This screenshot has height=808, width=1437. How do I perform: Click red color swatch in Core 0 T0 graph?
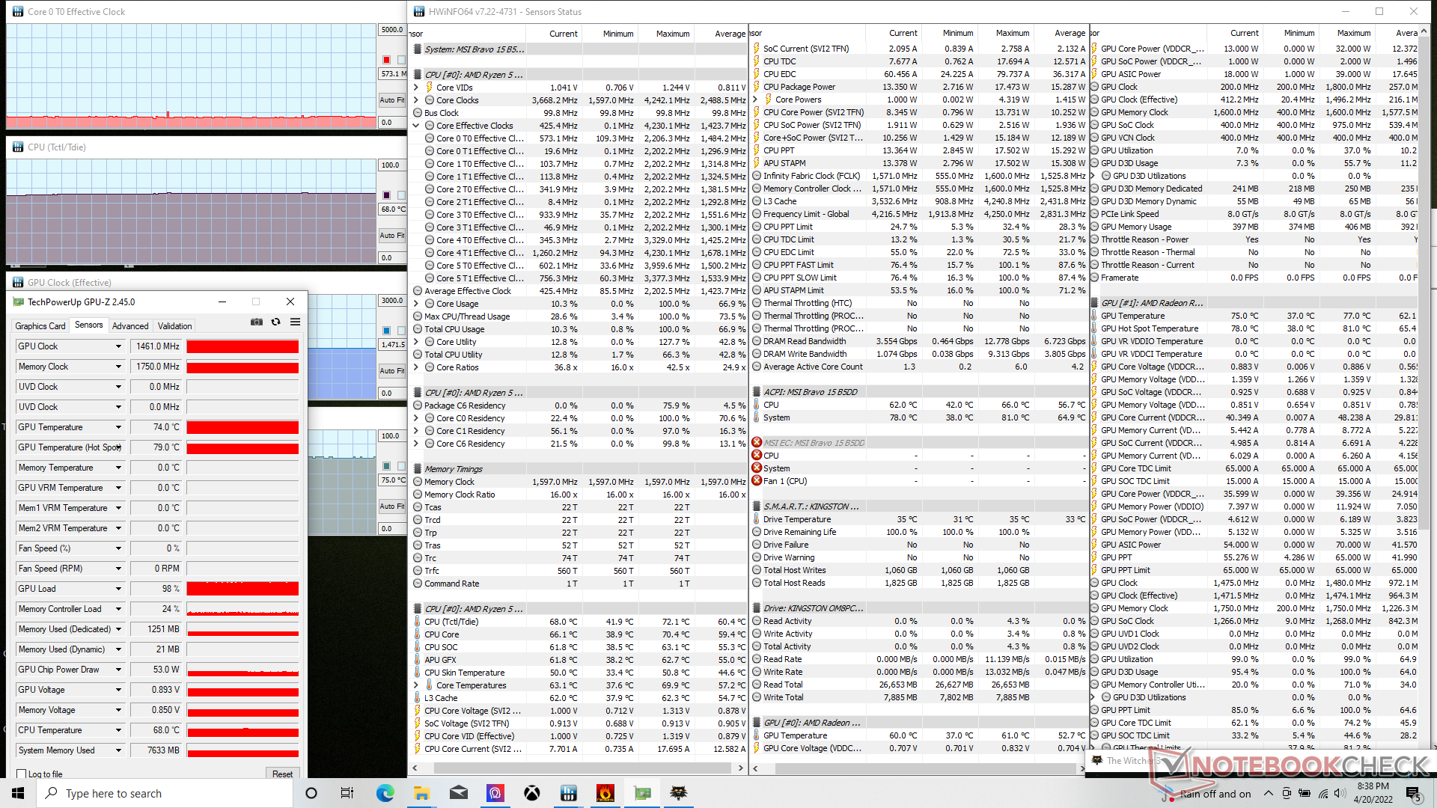386,60
